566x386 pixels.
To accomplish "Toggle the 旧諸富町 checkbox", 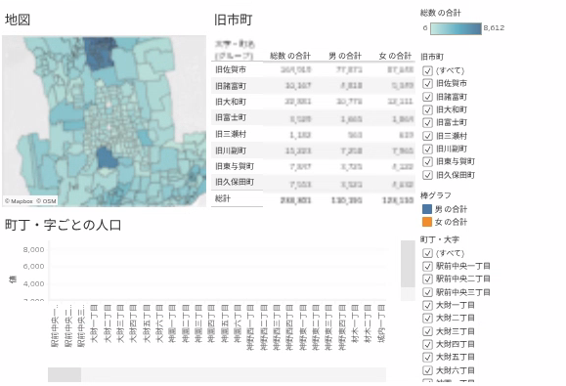I will point(427,97).
